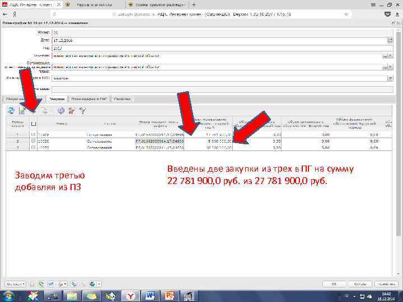
Task: Click the green icon in the bottom toolbar
Action: point(41,284)
